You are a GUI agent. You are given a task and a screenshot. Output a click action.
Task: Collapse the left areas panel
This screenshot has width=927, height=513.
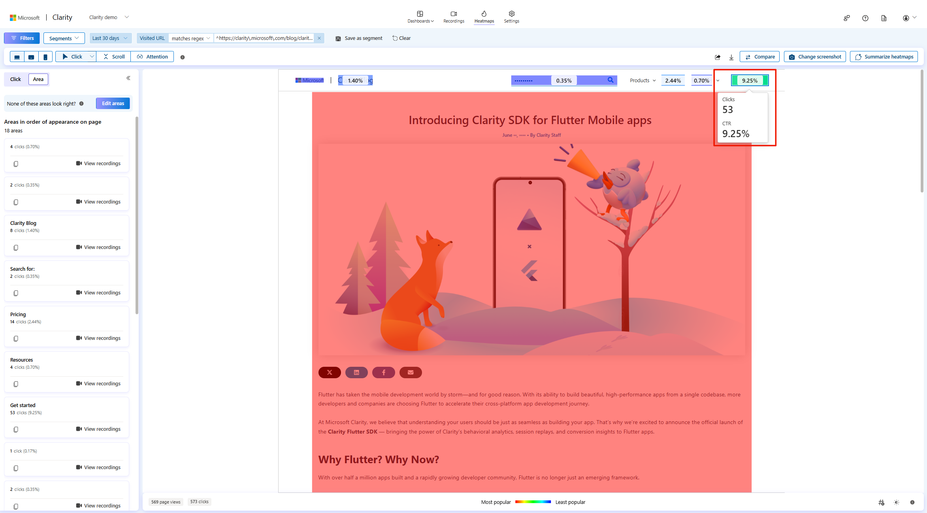pyautogui.click(x=128, y=78)
